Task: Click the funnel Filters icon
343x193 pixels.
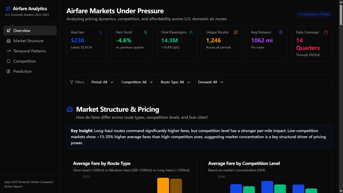Action: (72, 82)
